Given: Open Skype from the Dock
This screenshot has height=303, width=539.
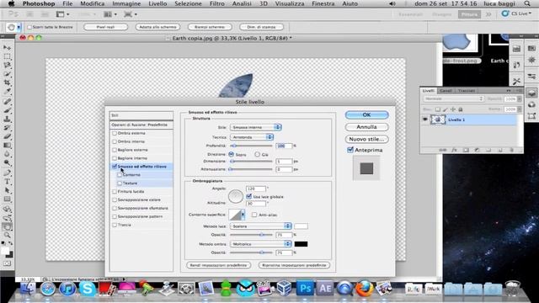Looking at the screenshot, I should coord(88,289).
